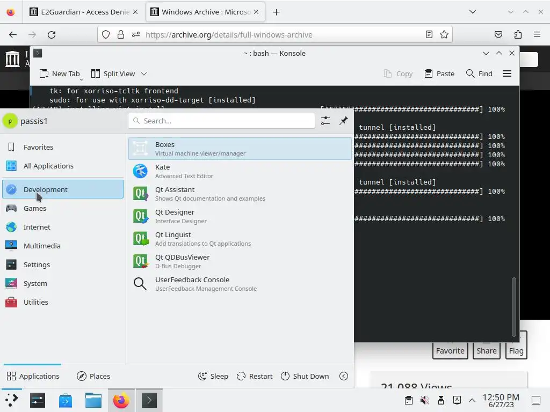This screenshot has height=412, width=550.
Task: Open Qt Linguist translation tool
Action: click(240, 239)
